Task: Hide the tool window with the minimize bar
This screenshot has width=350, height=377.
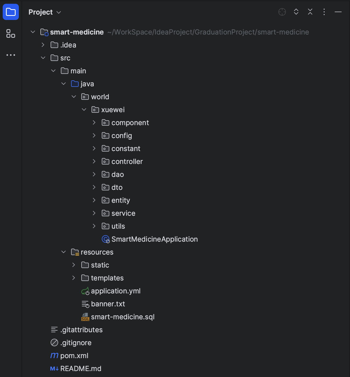Action: pyautogui.click(x=338, y=12)
